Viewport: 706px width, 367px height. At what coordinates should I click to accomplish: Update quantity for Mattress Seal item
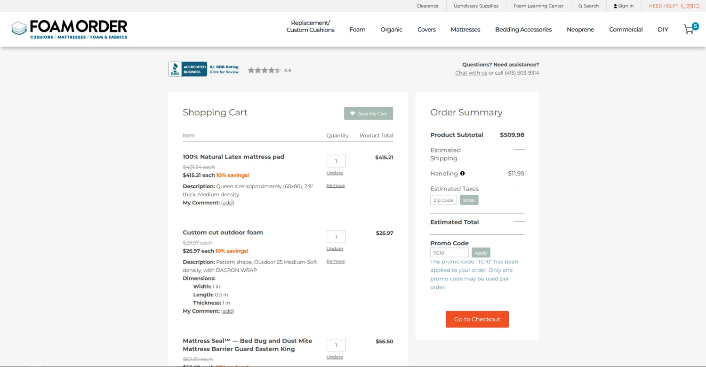(x=335, y=357)
